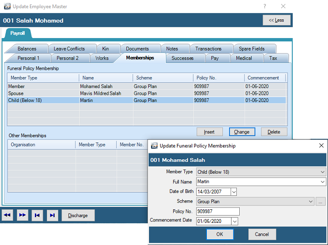Jump to first record icon
Image resolution: width=328 pixels, height=245 pixels.
(x=37, y=215)
